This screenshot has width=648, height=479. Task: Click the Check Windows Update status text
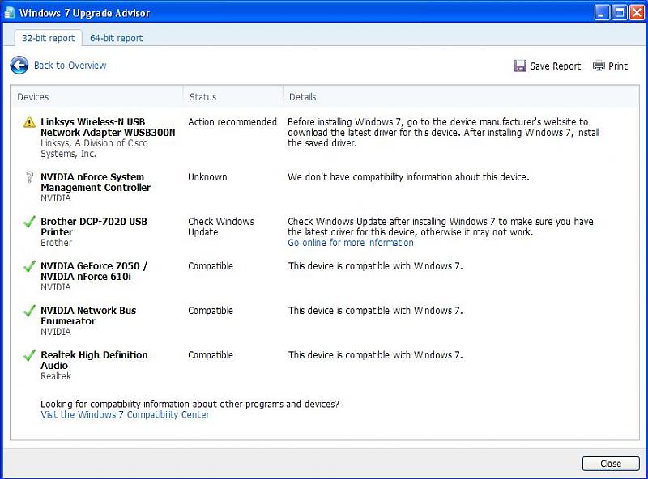tap(221, 227)
